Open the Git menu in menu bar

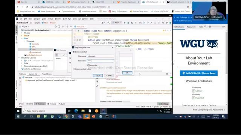(79, 19)
